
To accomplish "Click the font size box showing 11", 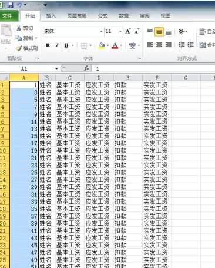I will coord(111,31).
